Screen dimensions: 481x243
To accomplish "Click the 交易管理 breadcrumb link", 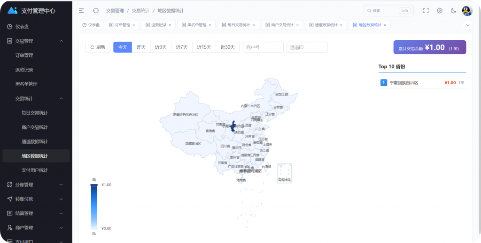I will click(x=115, y=11).
